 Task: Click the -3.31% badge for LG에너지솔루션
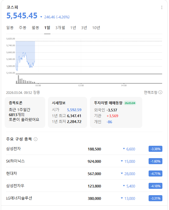coord(155,198)
